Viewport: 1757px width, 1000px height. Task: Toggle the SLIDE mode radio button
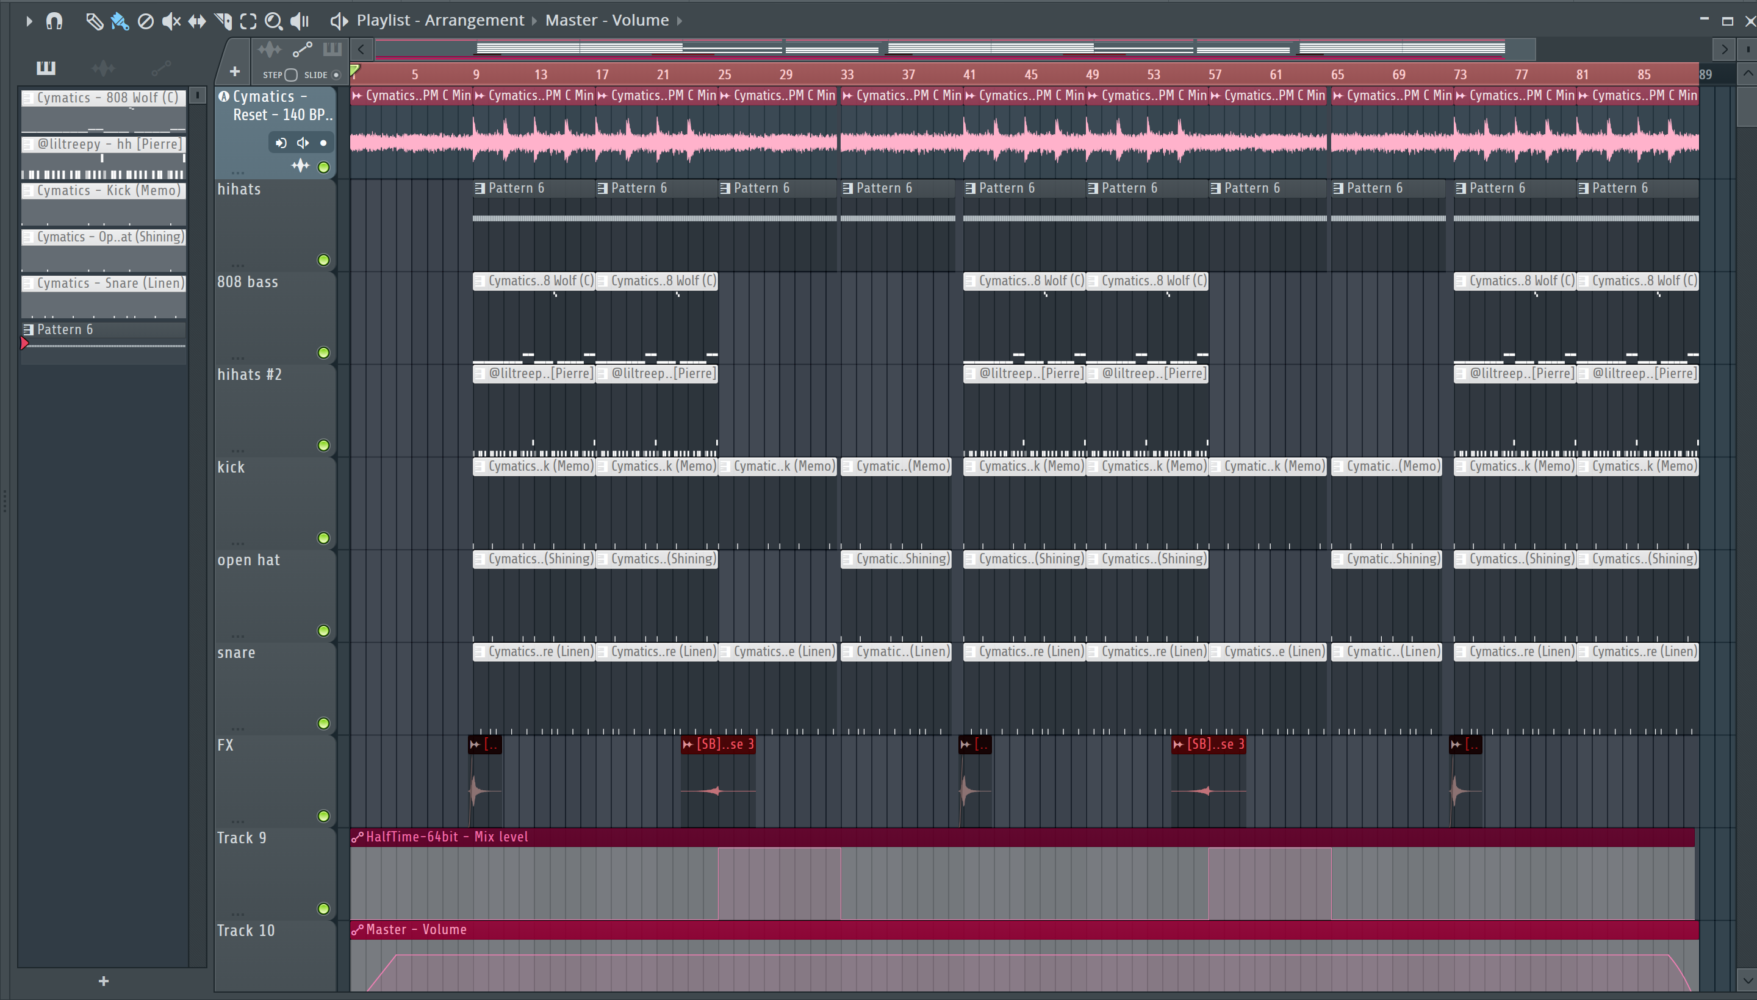click(x=336, y=75)
